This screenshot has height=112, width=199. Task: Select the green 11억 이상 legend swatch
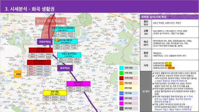point(122,73)
